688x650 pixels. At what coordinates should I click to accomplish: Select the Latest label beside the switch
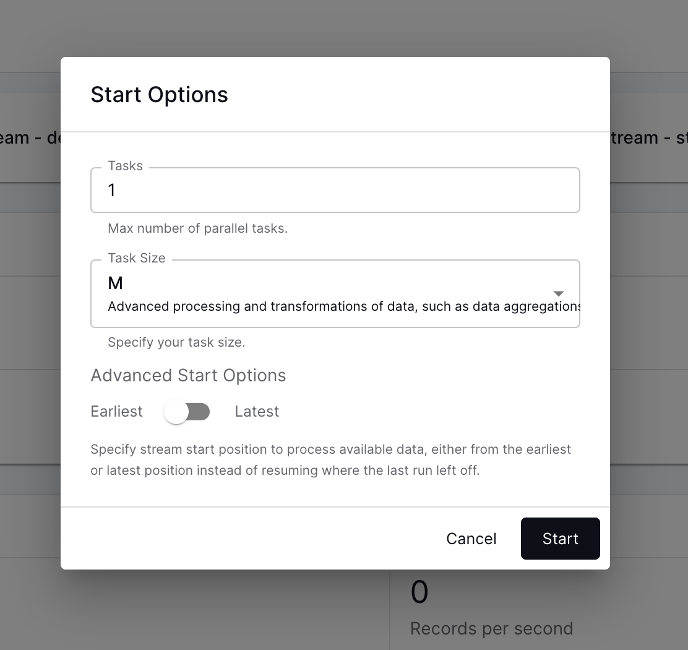coord(257,412)
